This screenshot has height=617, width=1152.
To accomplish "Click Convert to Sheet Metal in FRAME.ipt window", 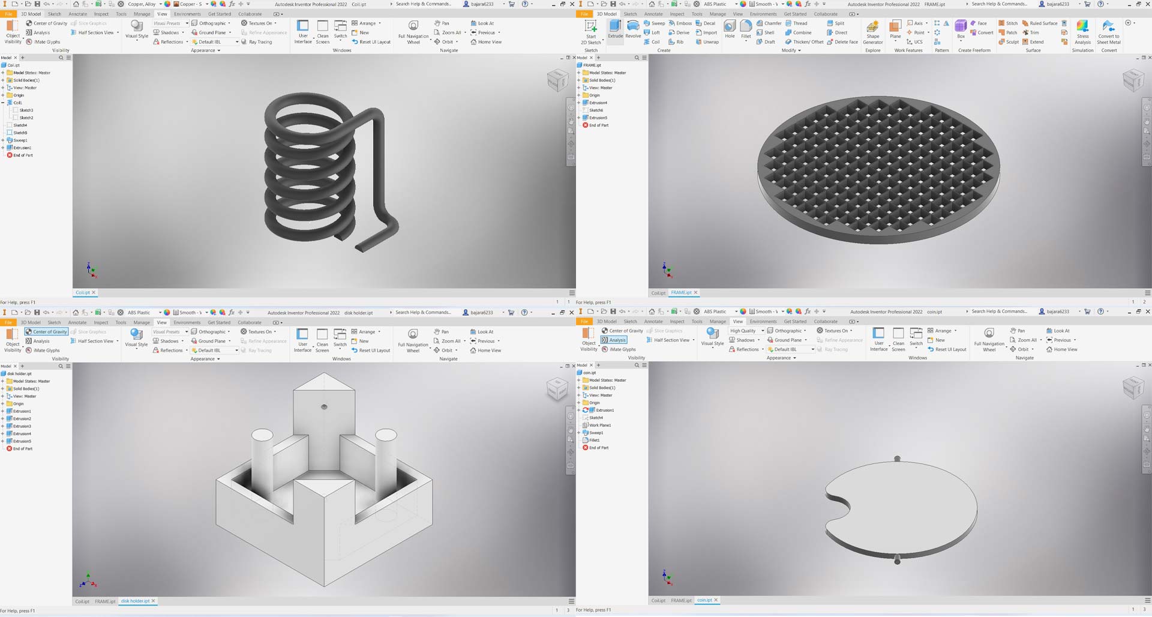I will (x=1109, y=32).
